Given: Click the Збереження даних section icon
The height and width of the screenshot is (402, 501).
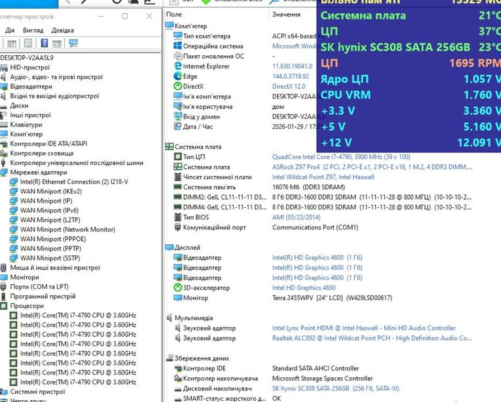Looking at the screenshot, I should pyautogui.click(x=169, y=358).
